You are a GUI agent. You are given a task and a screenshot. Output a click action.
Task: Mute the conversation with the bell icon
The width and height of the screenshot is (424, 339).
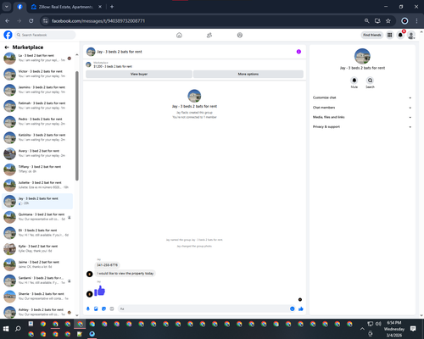point(354,81)
